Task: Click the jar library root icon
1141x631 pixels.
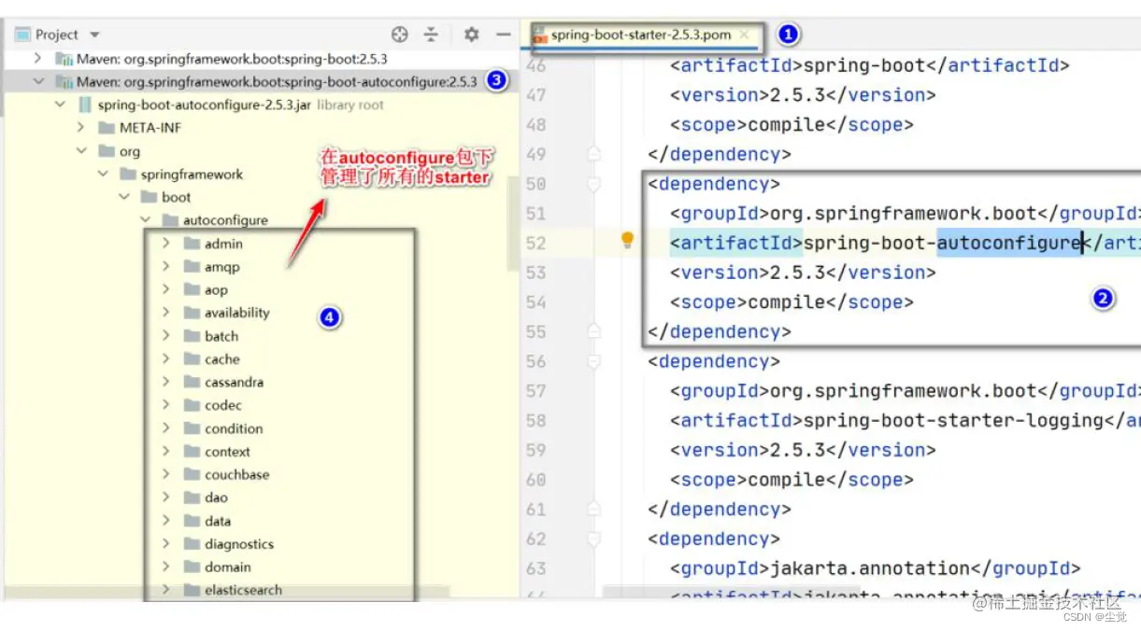Action: 84,105
